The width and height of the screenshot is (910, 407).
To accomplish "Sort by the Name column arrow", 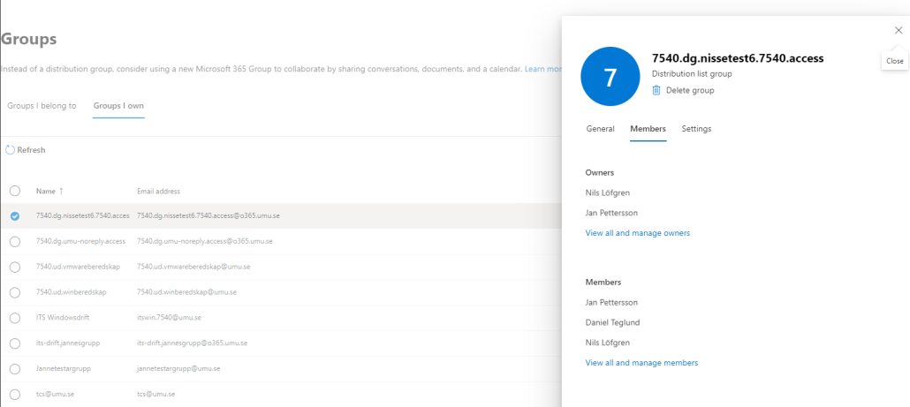I will pyautogui.click(x=62, y=191).
